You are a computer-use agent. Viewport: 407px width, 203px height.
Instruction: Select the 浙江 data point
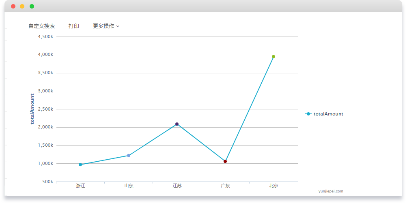(80, 165)
